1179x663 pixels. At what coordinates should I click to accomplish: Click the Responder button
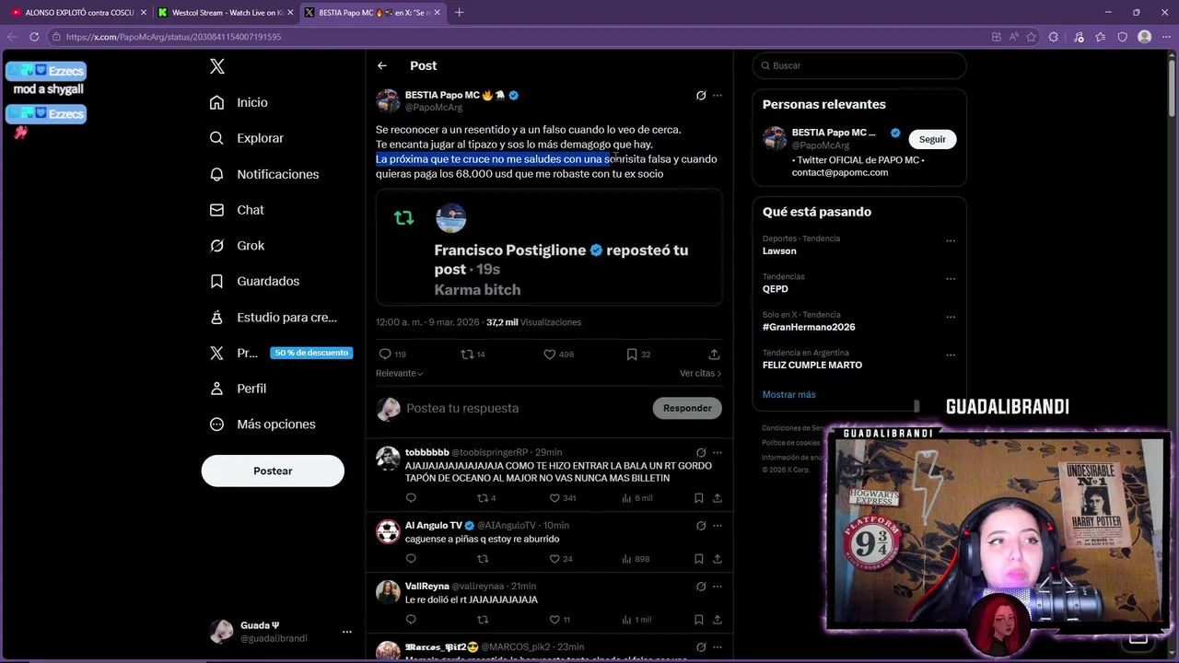pyautogui.click(x=687, y=408)
